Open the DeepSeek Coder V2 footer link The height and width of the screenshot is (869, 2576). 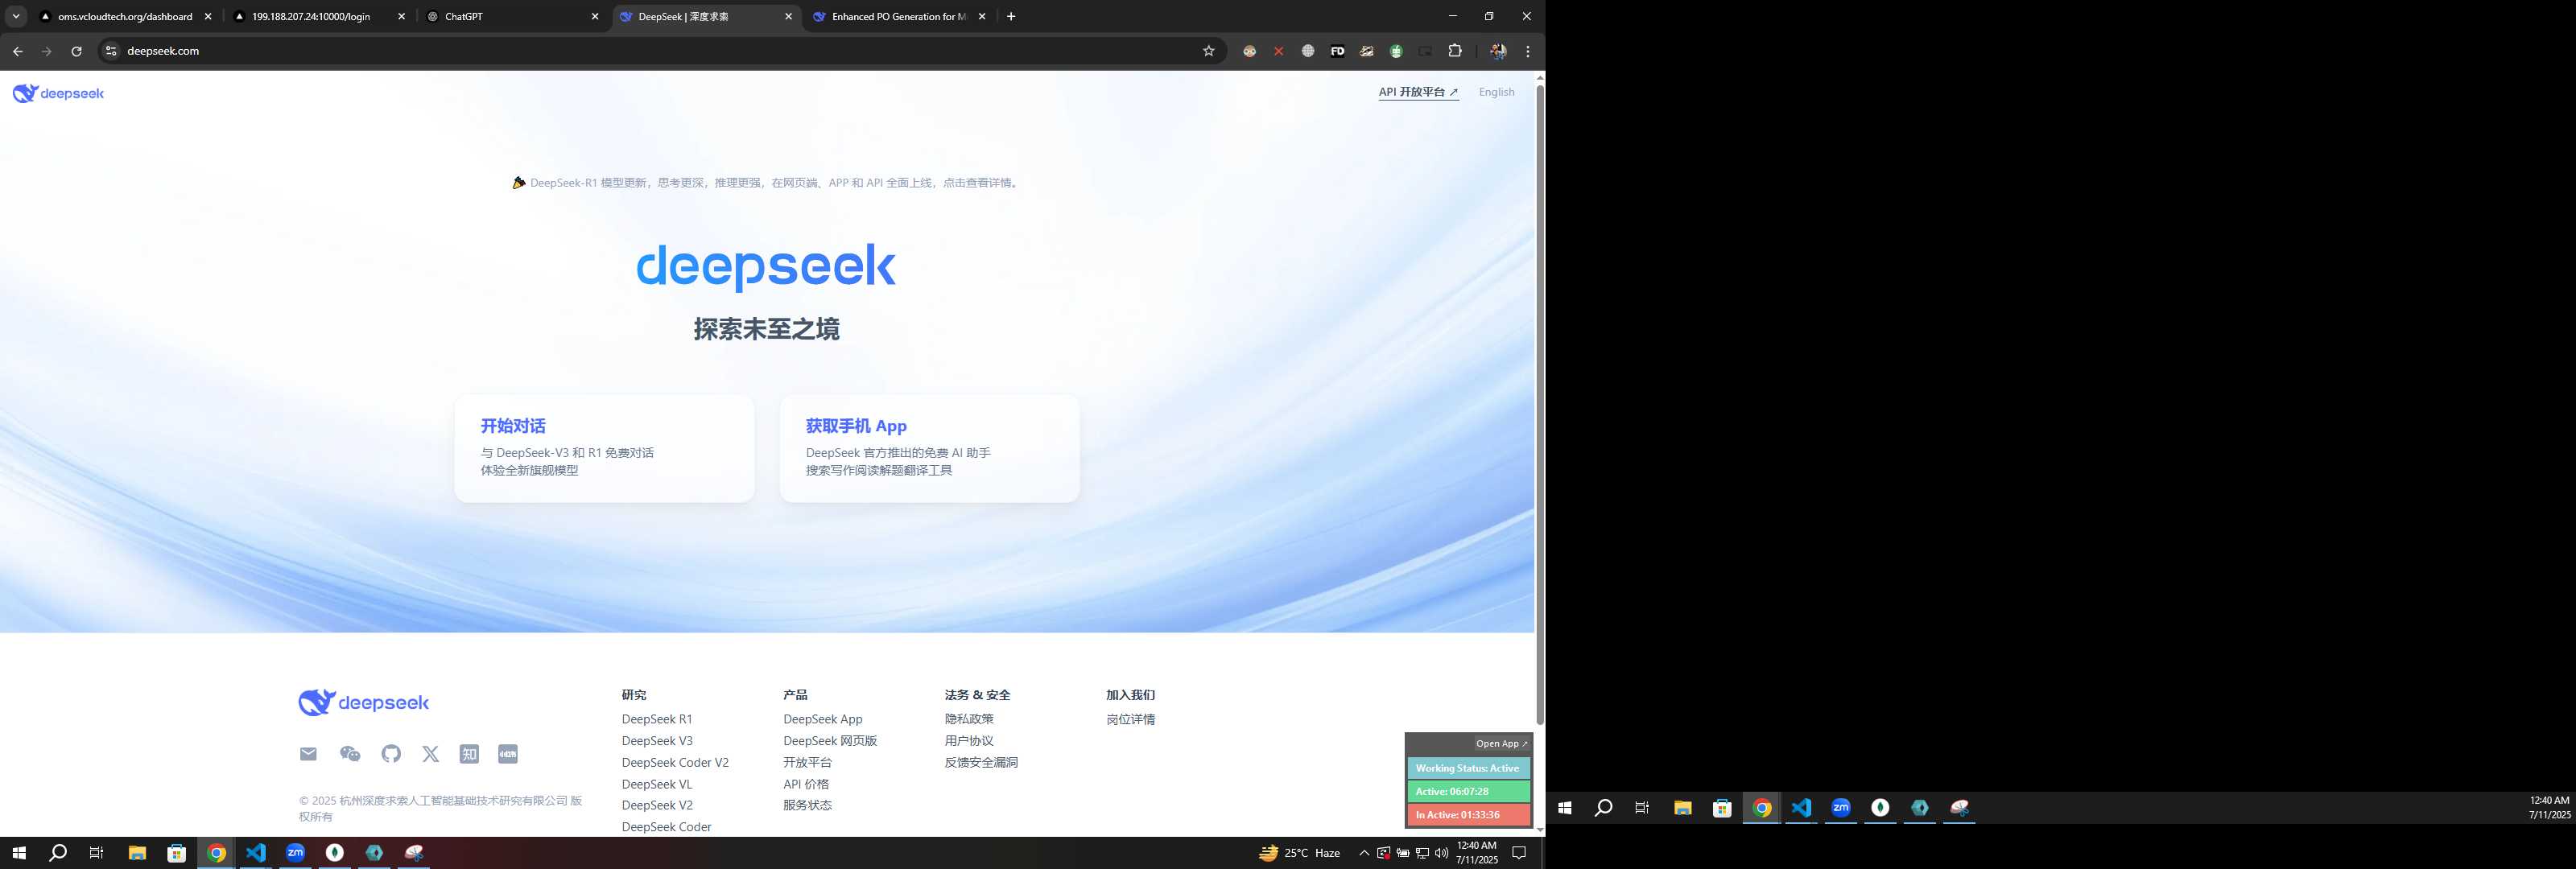coord(675,762)
